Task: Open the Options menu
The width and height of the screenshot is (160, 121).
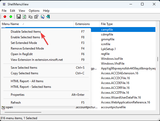Action: point(34,11)
